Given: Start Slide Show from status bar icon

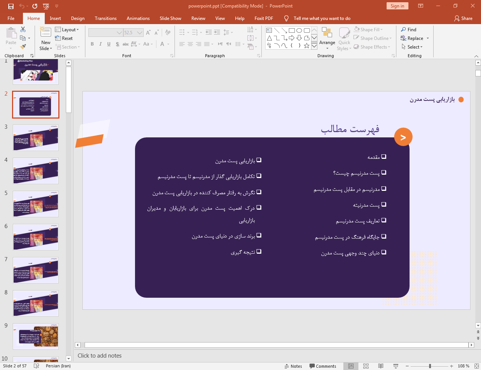Looking at the screenshot, I should point(396,366).
